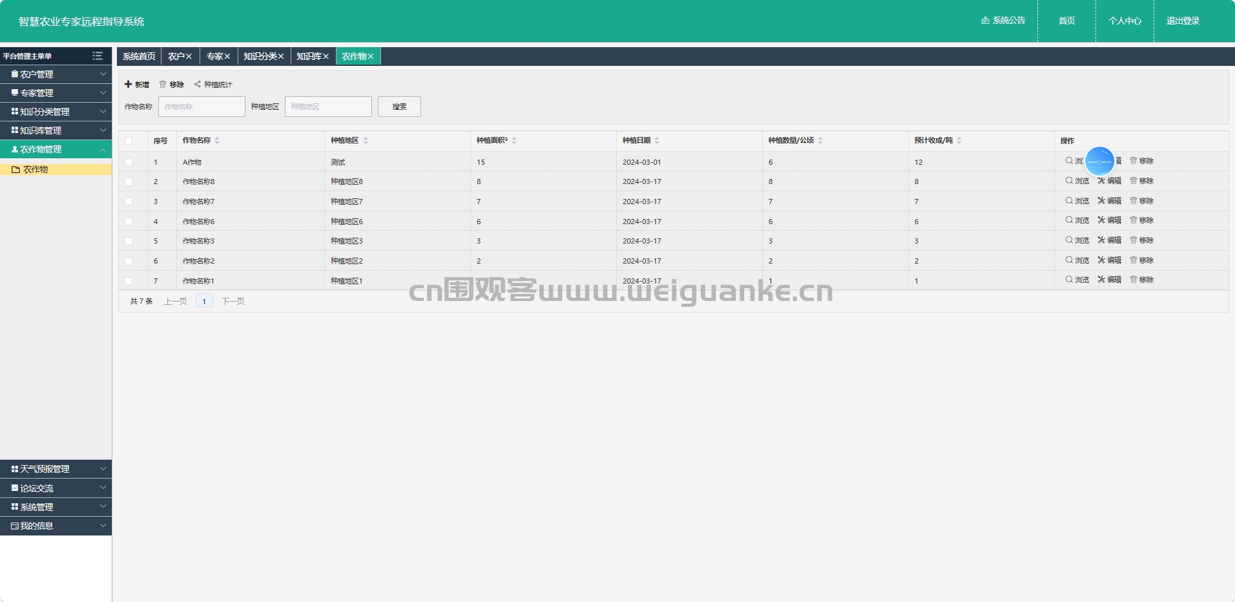This screenshot has width=1235, height=602.
Task: Sort table by 种植日期 column
Action: (x=657, y=140)
